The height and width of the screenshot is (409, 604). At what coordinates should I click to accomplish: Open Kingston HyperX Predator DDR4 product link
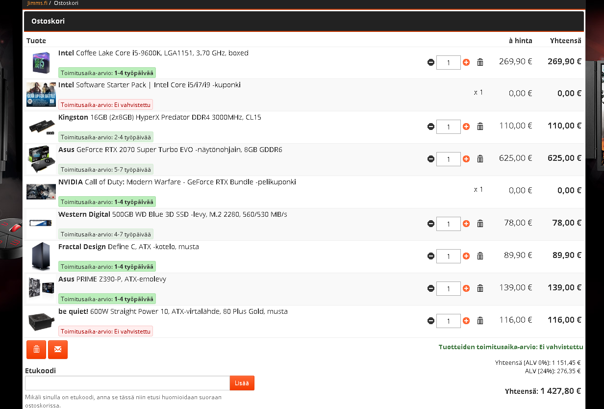coord(160,117)
